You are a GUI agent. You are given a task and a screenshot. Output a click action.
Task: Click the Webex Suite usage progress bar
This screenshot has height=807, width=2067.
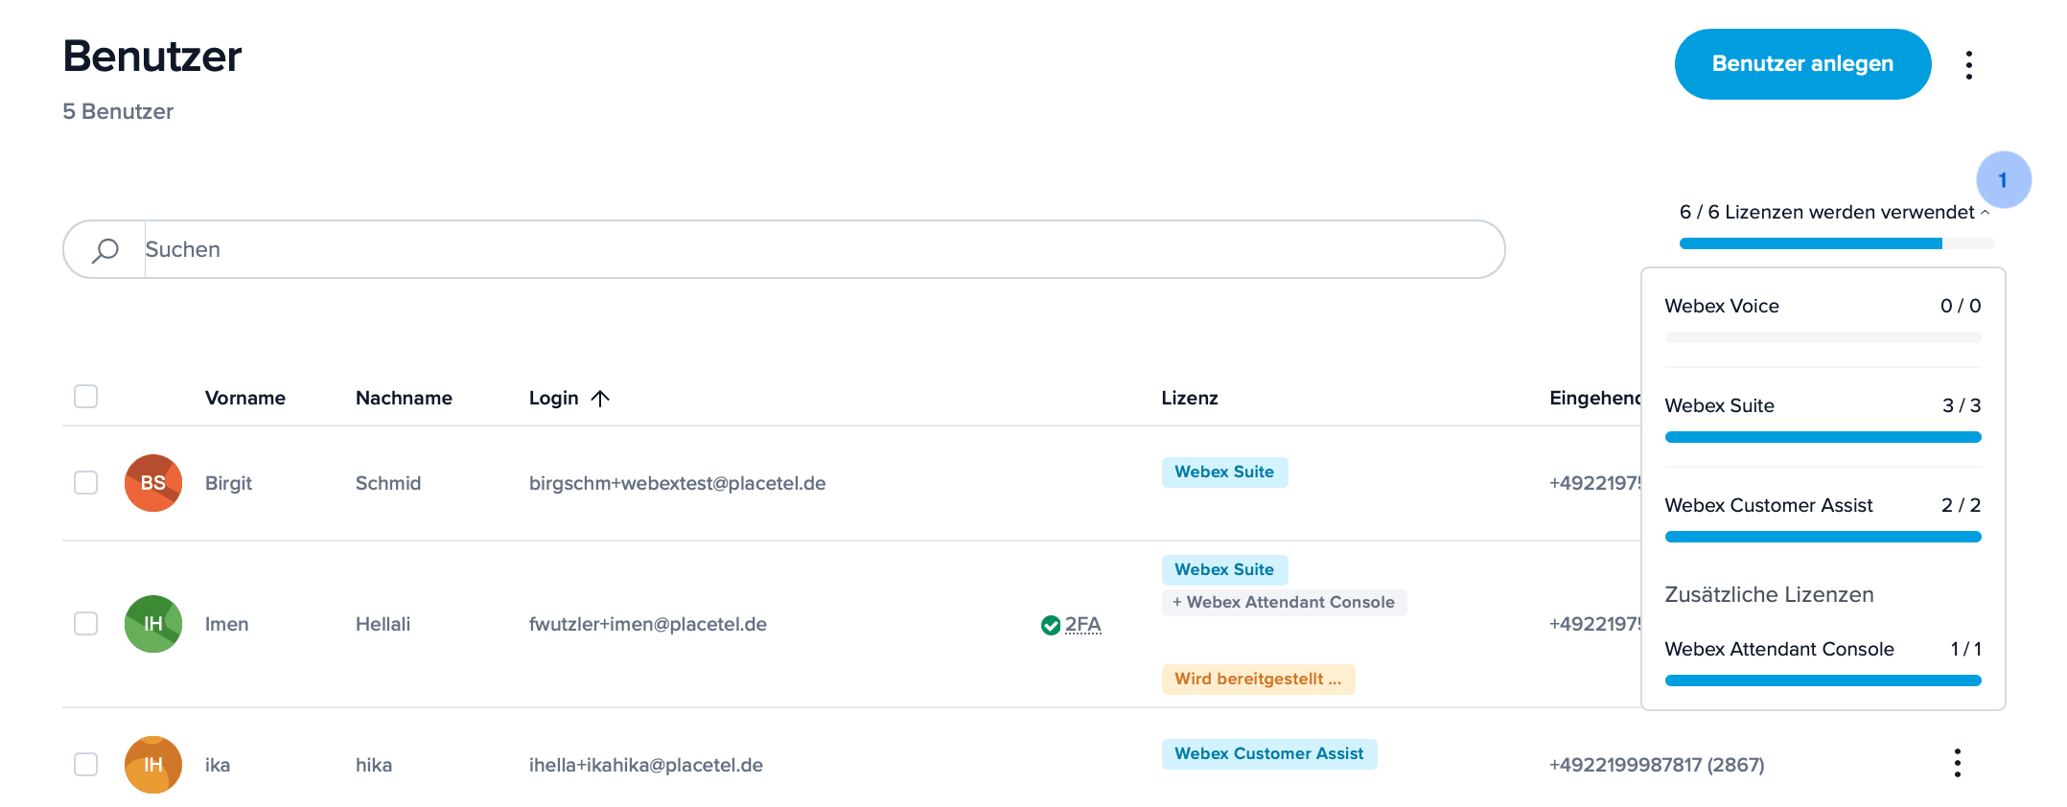pos(1823,437)
